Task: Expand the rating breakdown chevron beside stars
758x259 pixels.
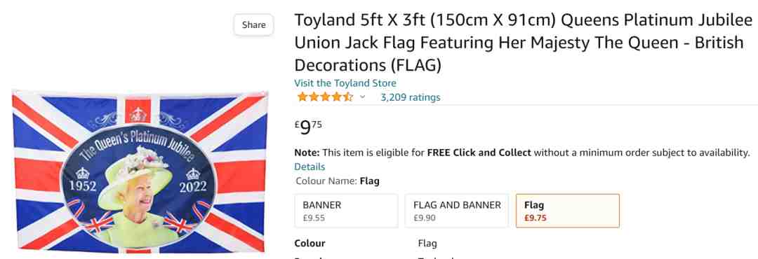Action: point(363,97)
